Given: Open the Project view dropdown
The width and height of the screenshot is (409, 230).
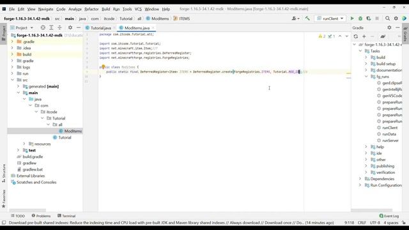Looking at the screenshot, I should pos(31,27).
